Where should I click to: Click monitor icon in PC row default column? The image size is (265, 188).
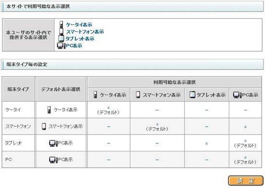point(53,160)
